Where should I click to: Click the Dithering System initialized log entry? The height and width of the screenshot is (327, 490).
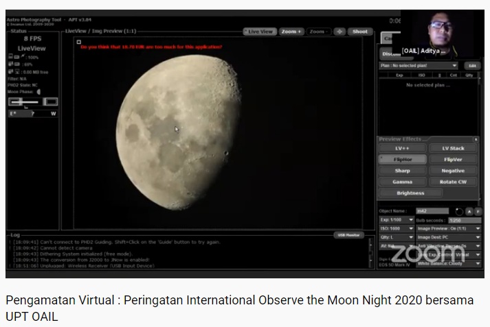pos(73,254)
